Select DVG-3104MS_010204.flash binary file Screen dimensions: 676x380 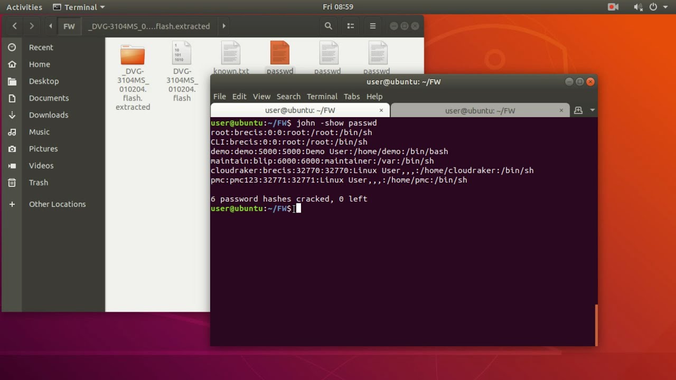coord(182,53)
